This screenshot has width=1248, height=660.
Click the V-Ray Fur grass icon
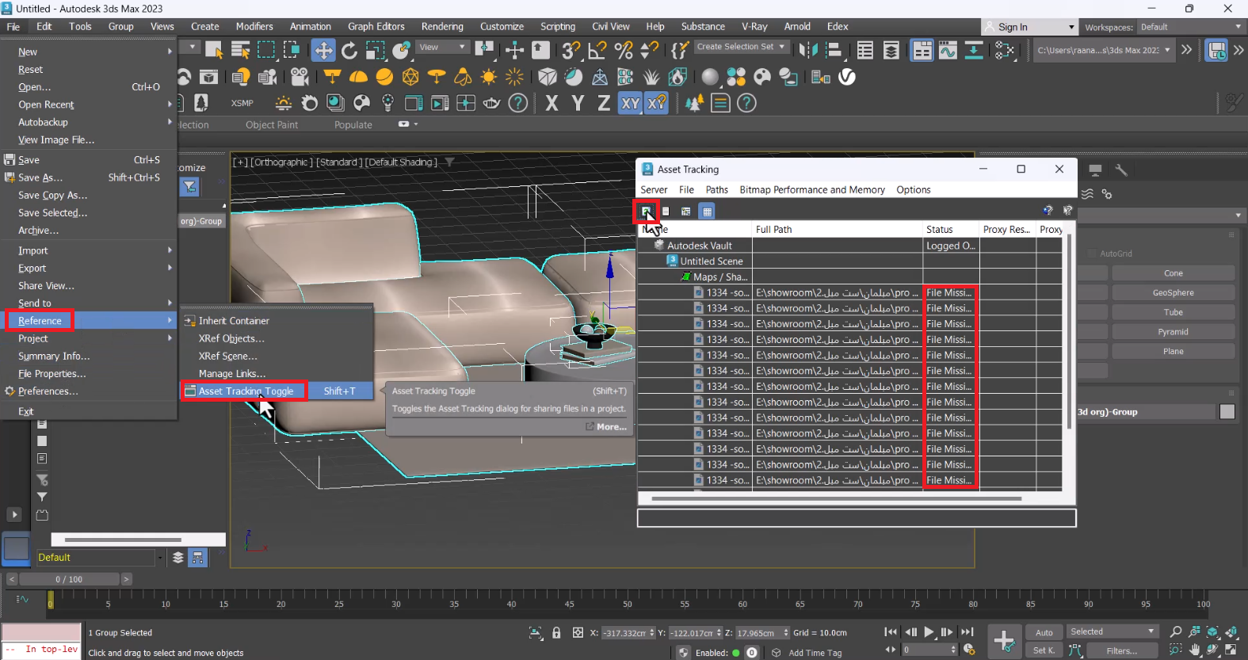coord(651,77)
